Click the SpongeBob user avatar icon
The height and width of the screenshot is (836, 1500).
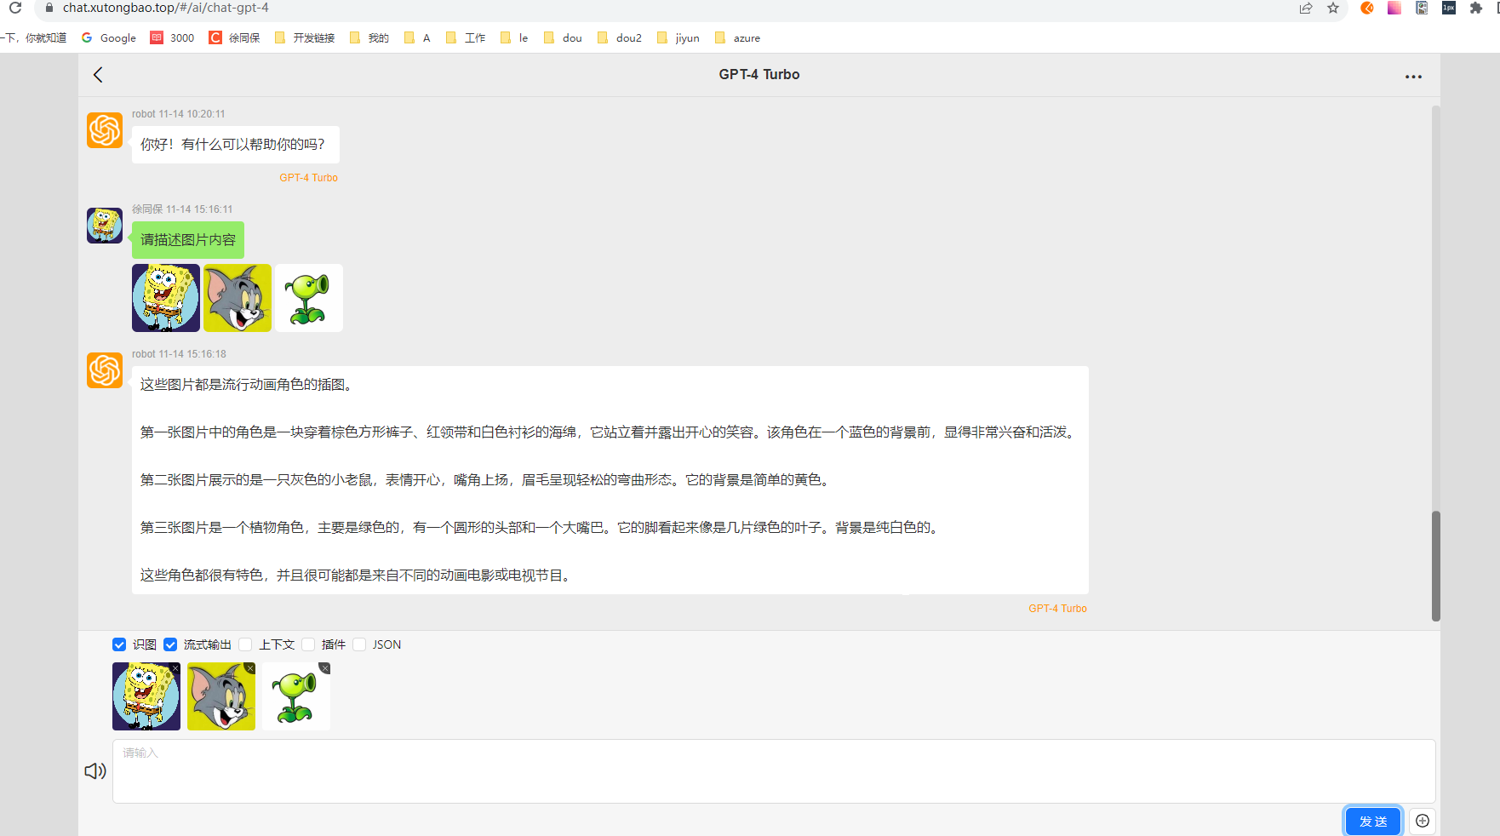(104, 225)
